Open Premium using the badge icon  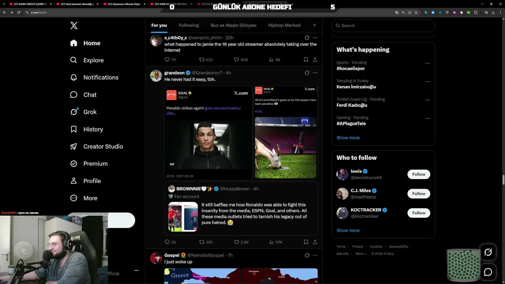[x=74, y=164]
